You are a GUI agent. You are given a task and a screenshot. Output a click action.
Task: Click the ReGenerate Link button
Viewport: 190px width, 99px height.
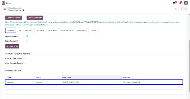pos(35,18)
